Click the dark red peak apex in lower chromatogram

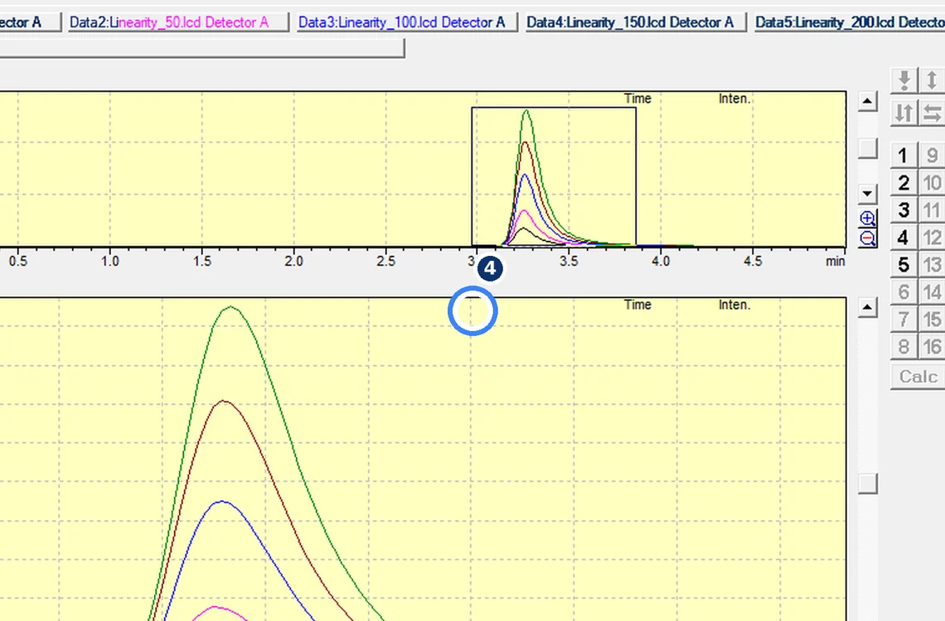[x=224, y=402]
